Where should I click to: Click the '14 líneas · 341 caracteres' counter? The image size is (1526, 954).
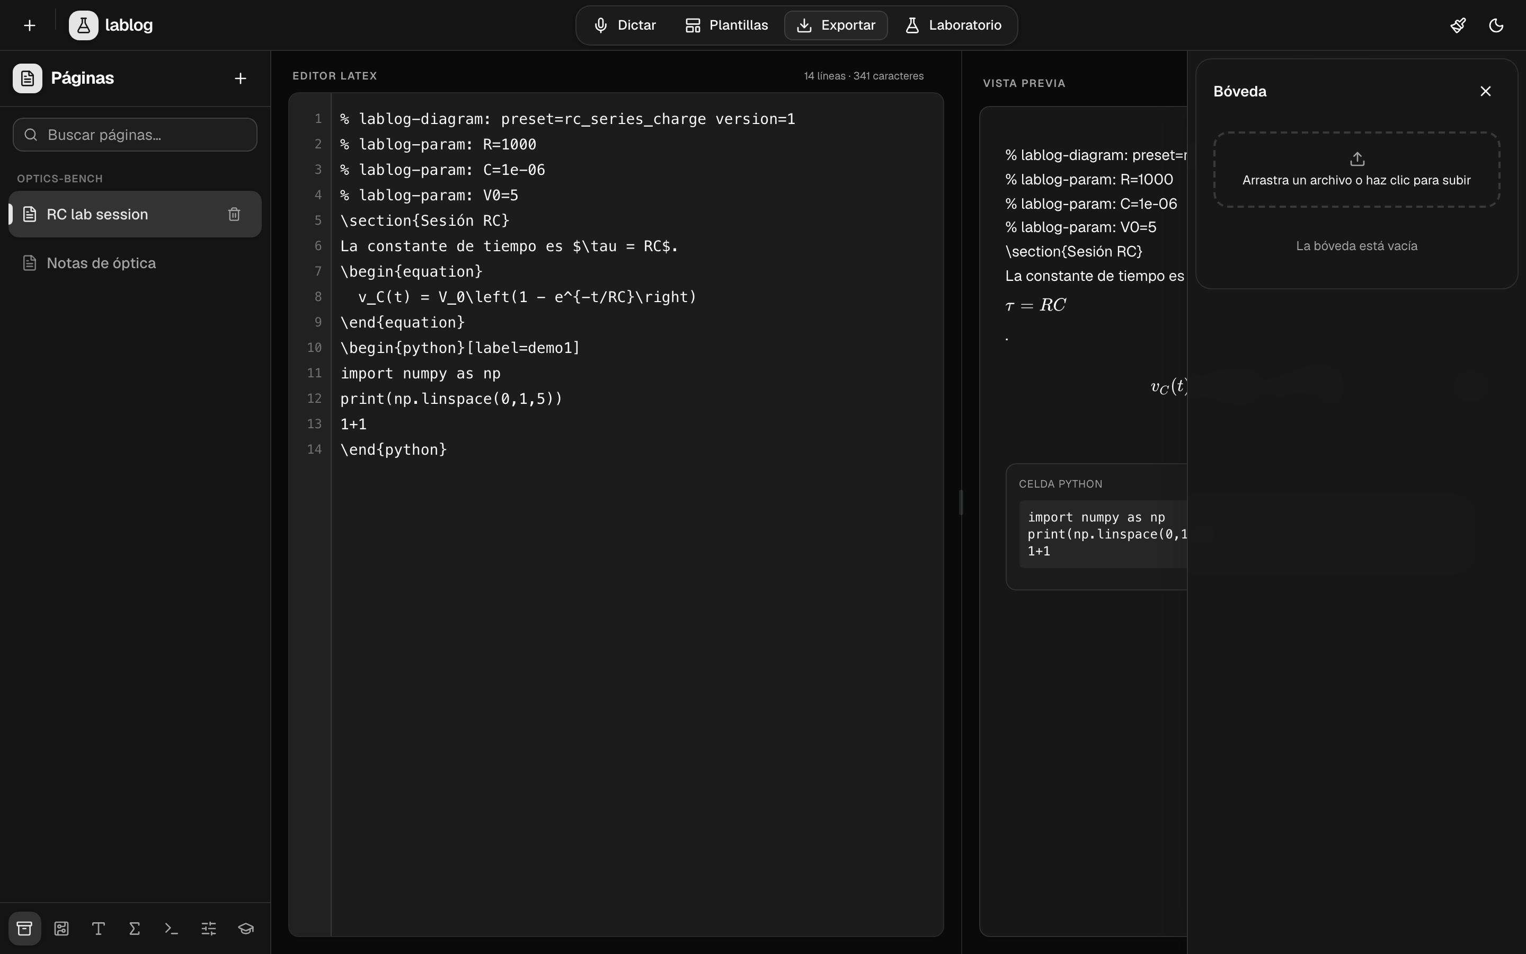tap(863, 76)
